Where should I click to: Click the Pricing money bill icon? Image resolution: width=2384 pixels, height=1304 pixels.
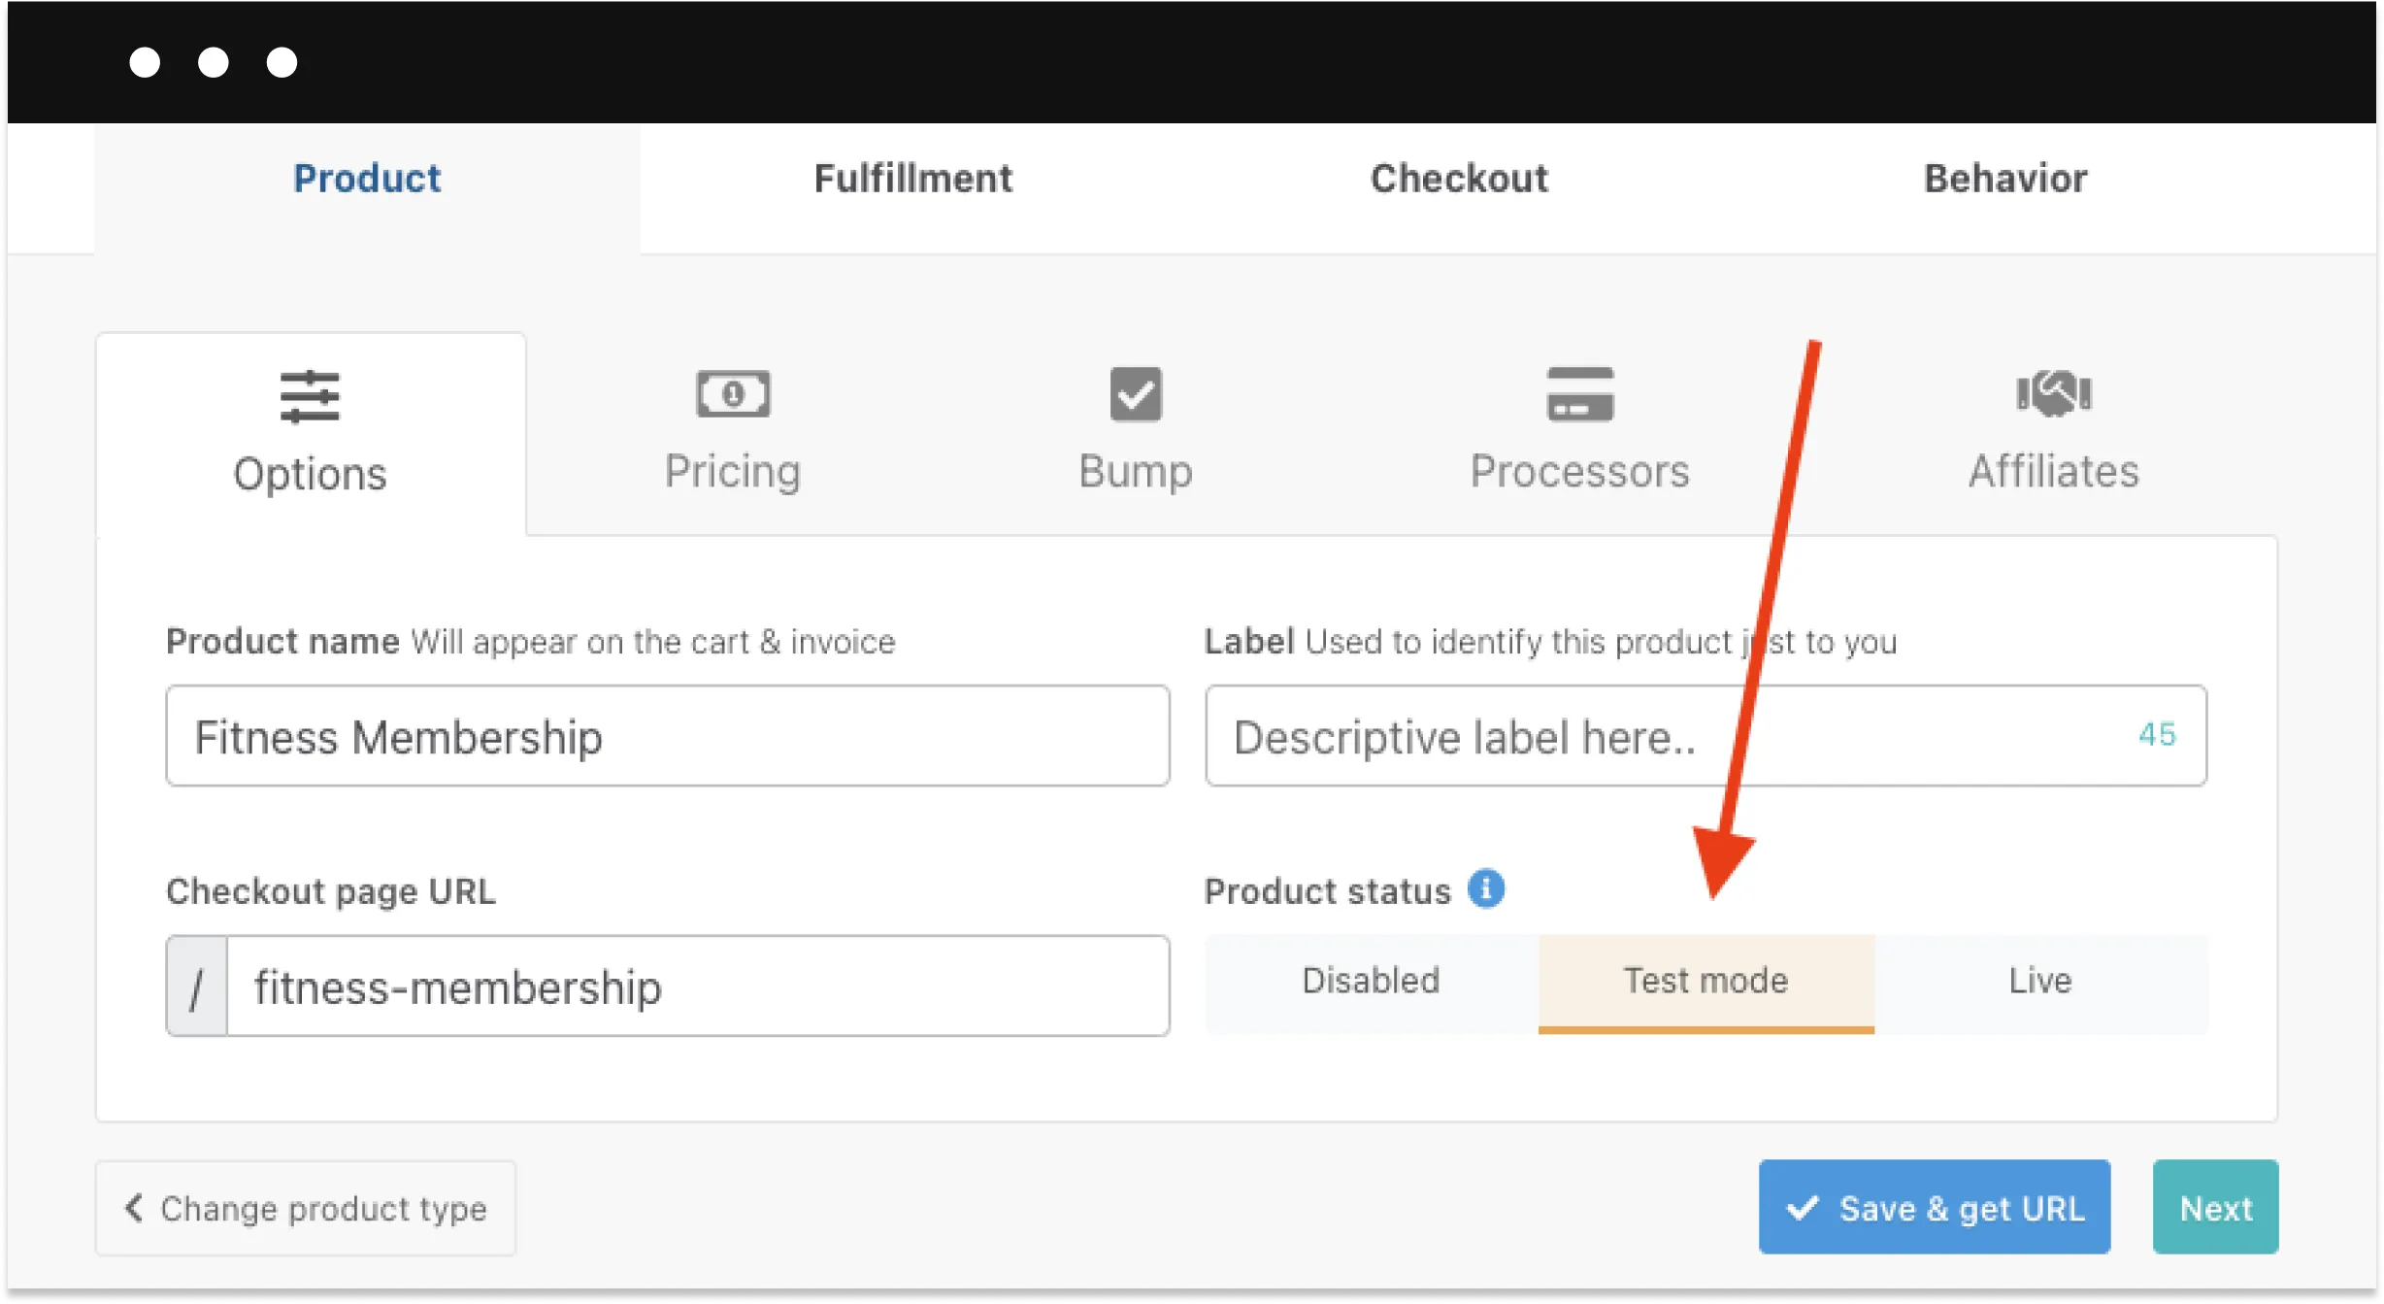coord(733,394)
